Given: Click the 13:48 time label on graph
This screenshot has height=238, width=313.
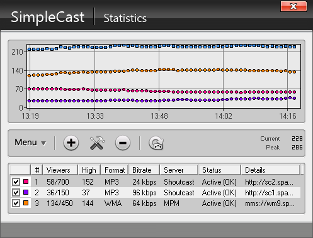Looking at the screenshot, I should point(159,116).
